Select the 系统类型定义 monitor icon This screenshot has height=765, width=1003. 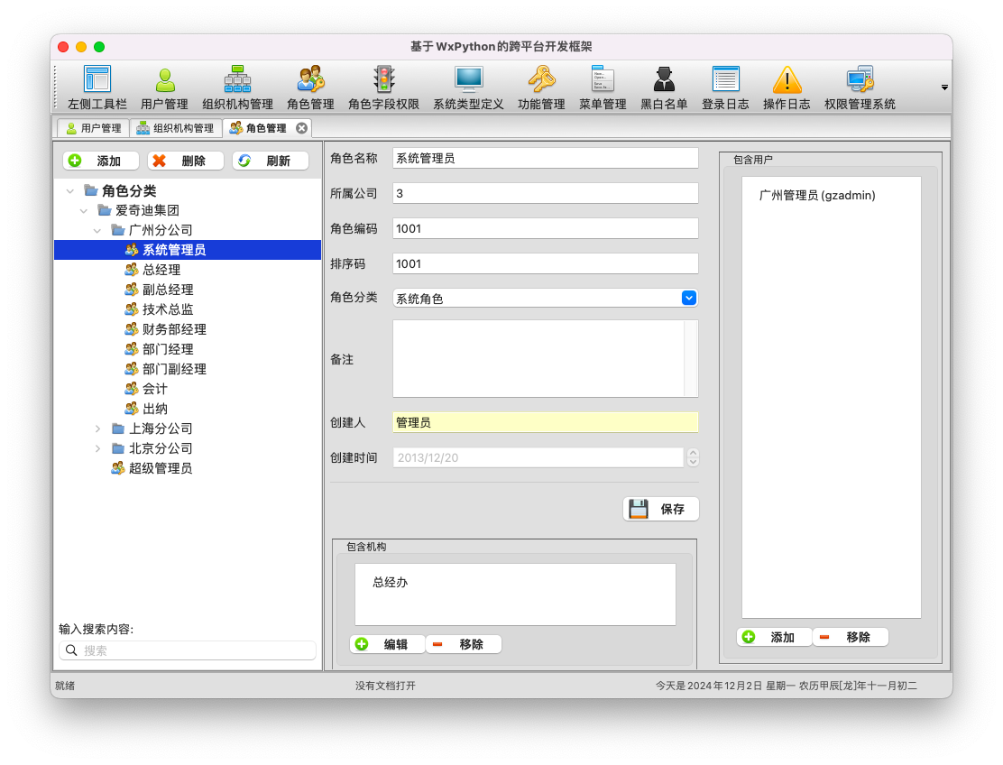pyautogui.click(x=468, y=81)
